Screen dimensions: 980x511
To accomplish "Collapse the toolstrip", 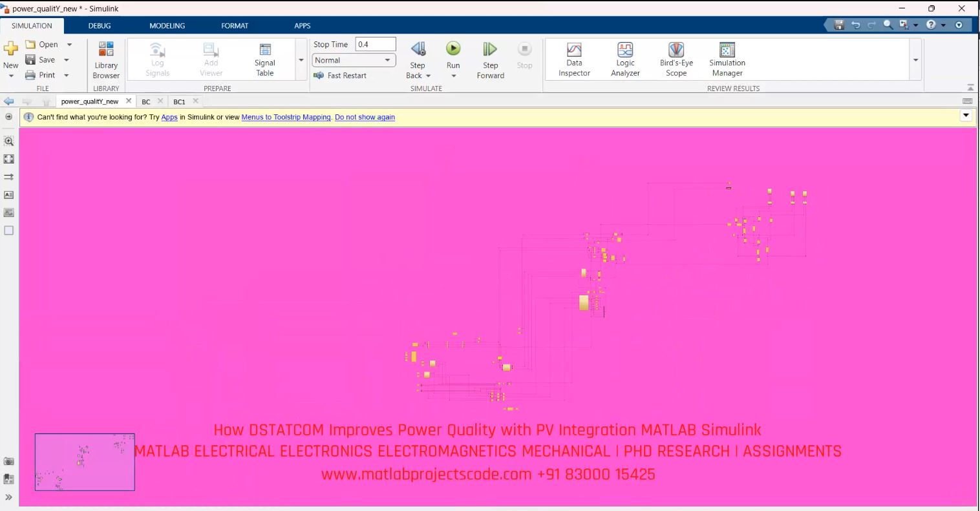I will click(x=970, y=88).
